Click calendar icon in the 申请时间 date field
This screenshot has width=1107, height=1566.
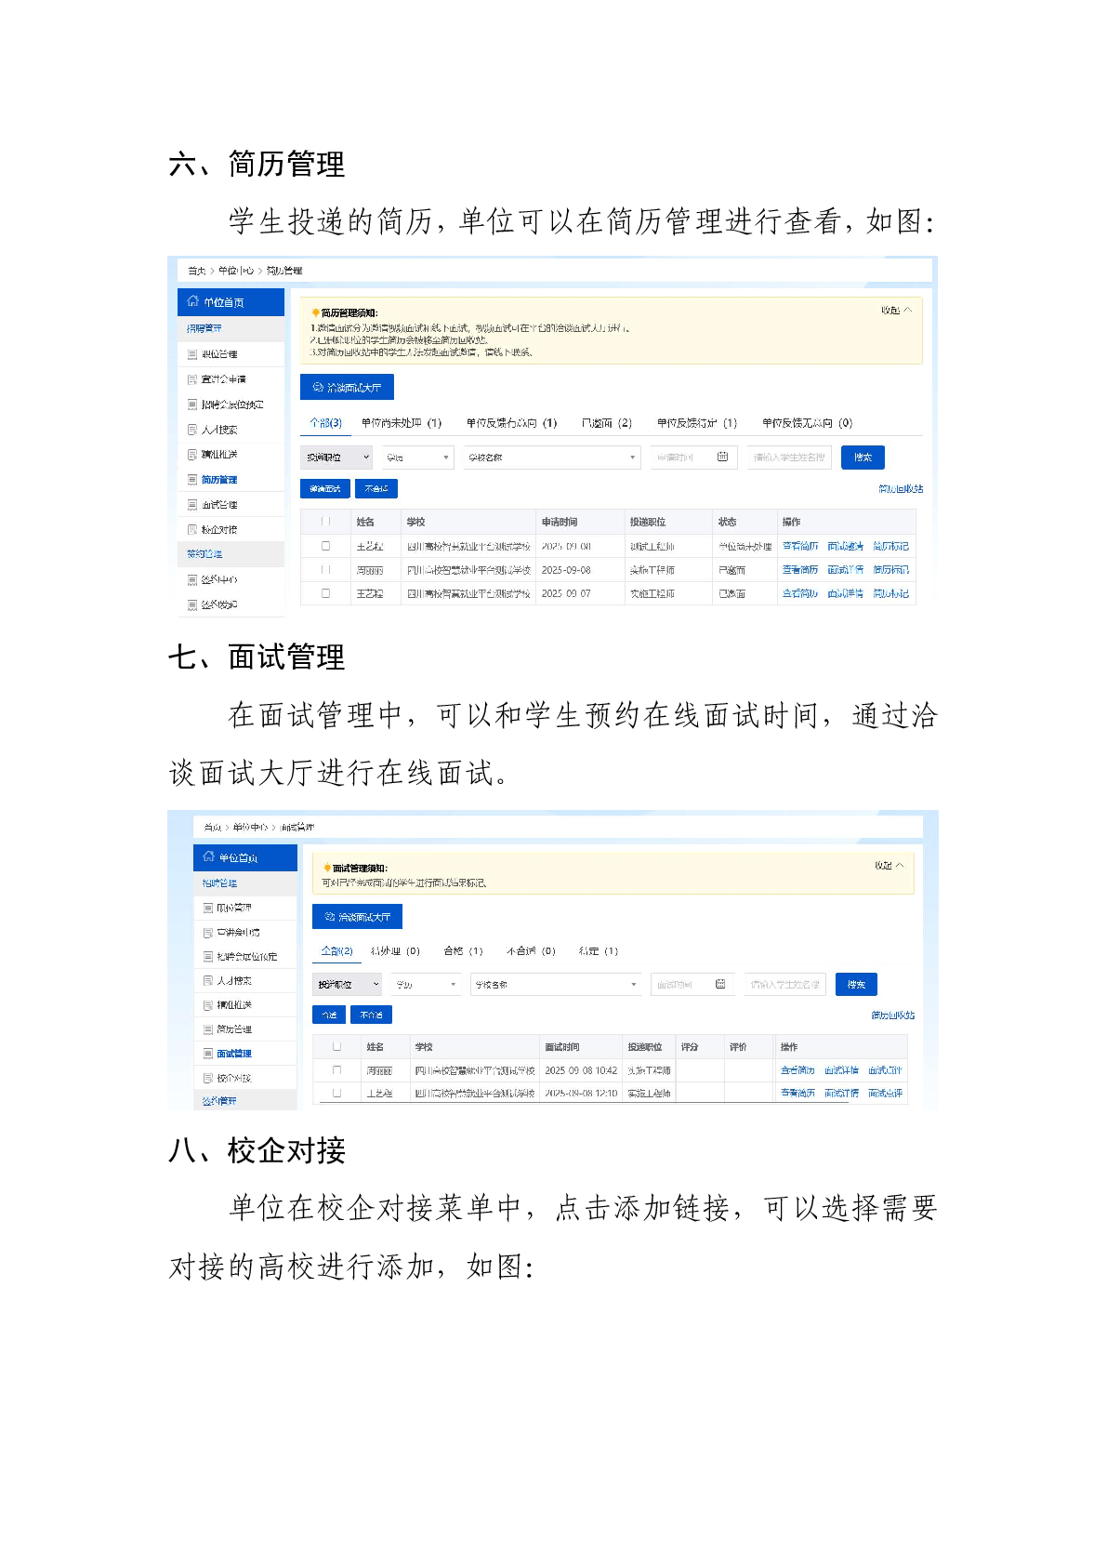pyautogui.click(x=722, y=457)
